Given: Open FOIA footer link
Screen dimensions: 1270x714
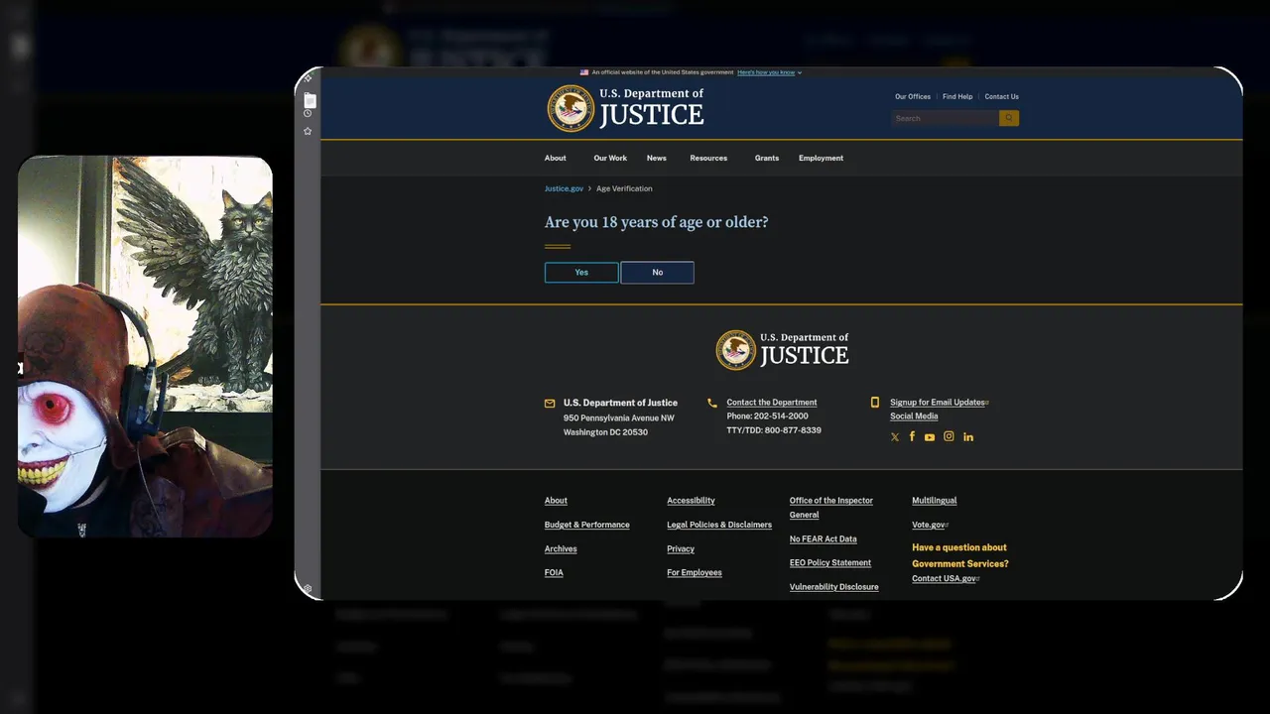Looking at the screenshot, I should [554, 573].
